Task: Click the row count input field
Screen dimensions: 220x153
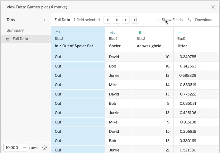Action: click(13, 148)
